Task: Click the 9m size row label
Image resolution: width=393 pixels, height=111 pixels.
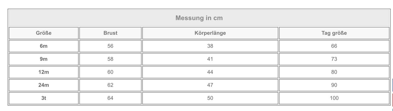Action: (x=44, y=59)
